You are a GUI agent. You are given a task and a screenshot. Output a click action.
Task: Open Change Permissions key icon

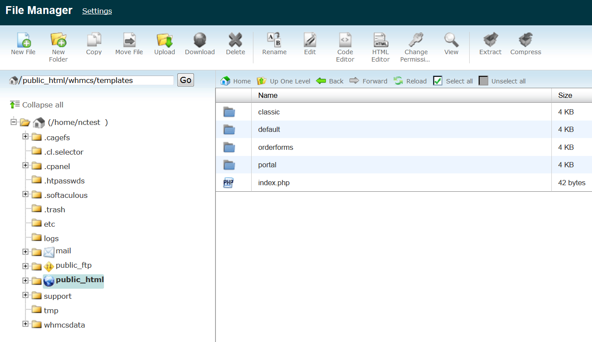pos(416,40)
